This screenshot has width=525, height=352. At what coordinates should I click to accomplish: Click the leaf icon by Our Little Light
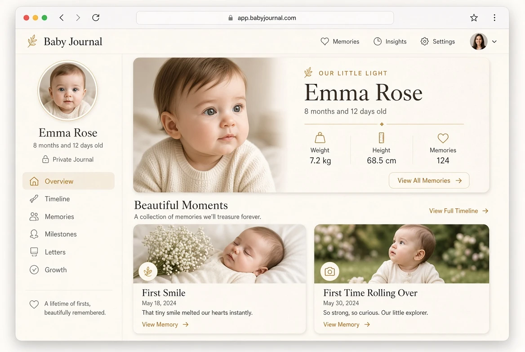308,73
